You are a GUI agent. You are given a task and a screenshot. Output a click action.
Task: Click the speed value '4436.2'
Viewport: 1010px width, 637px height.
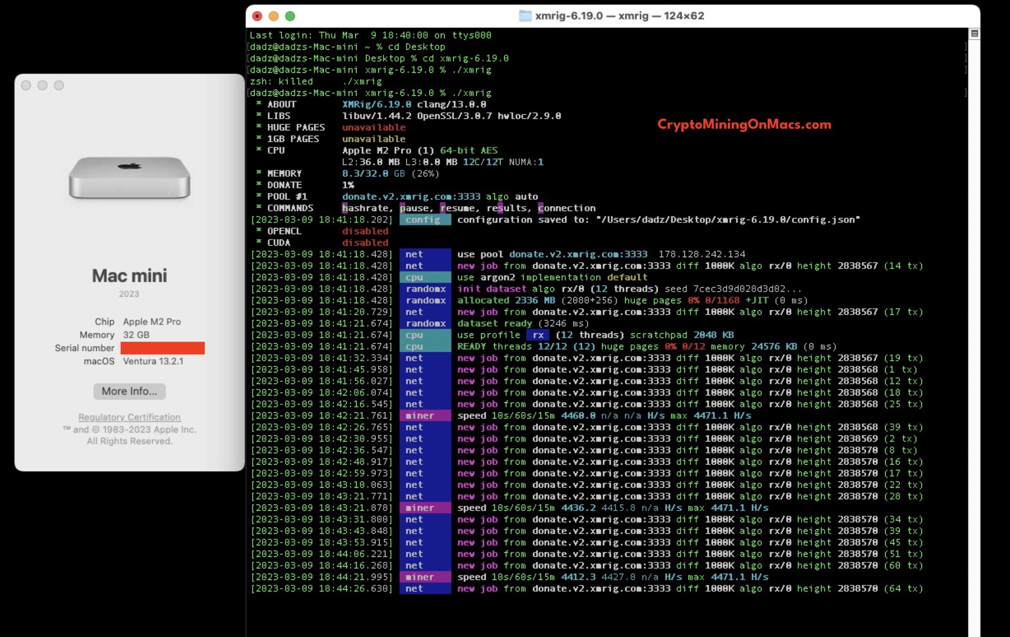tap(578, 508)
